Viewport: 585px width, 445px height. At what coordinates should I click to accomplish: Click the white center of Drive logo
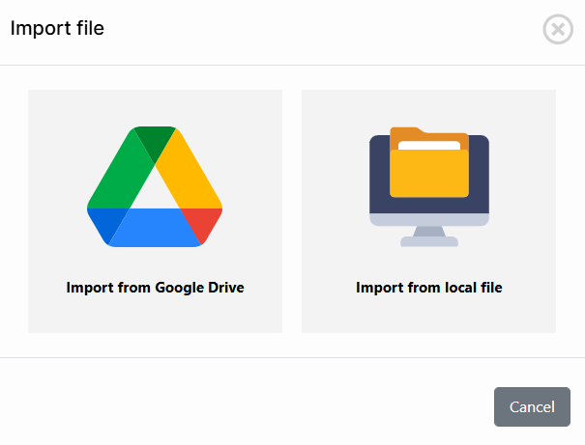(x=155, y=191)
